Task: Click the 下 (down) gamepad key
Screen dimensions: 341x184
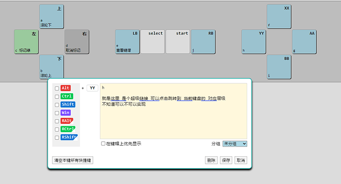Action: point(51,67)
